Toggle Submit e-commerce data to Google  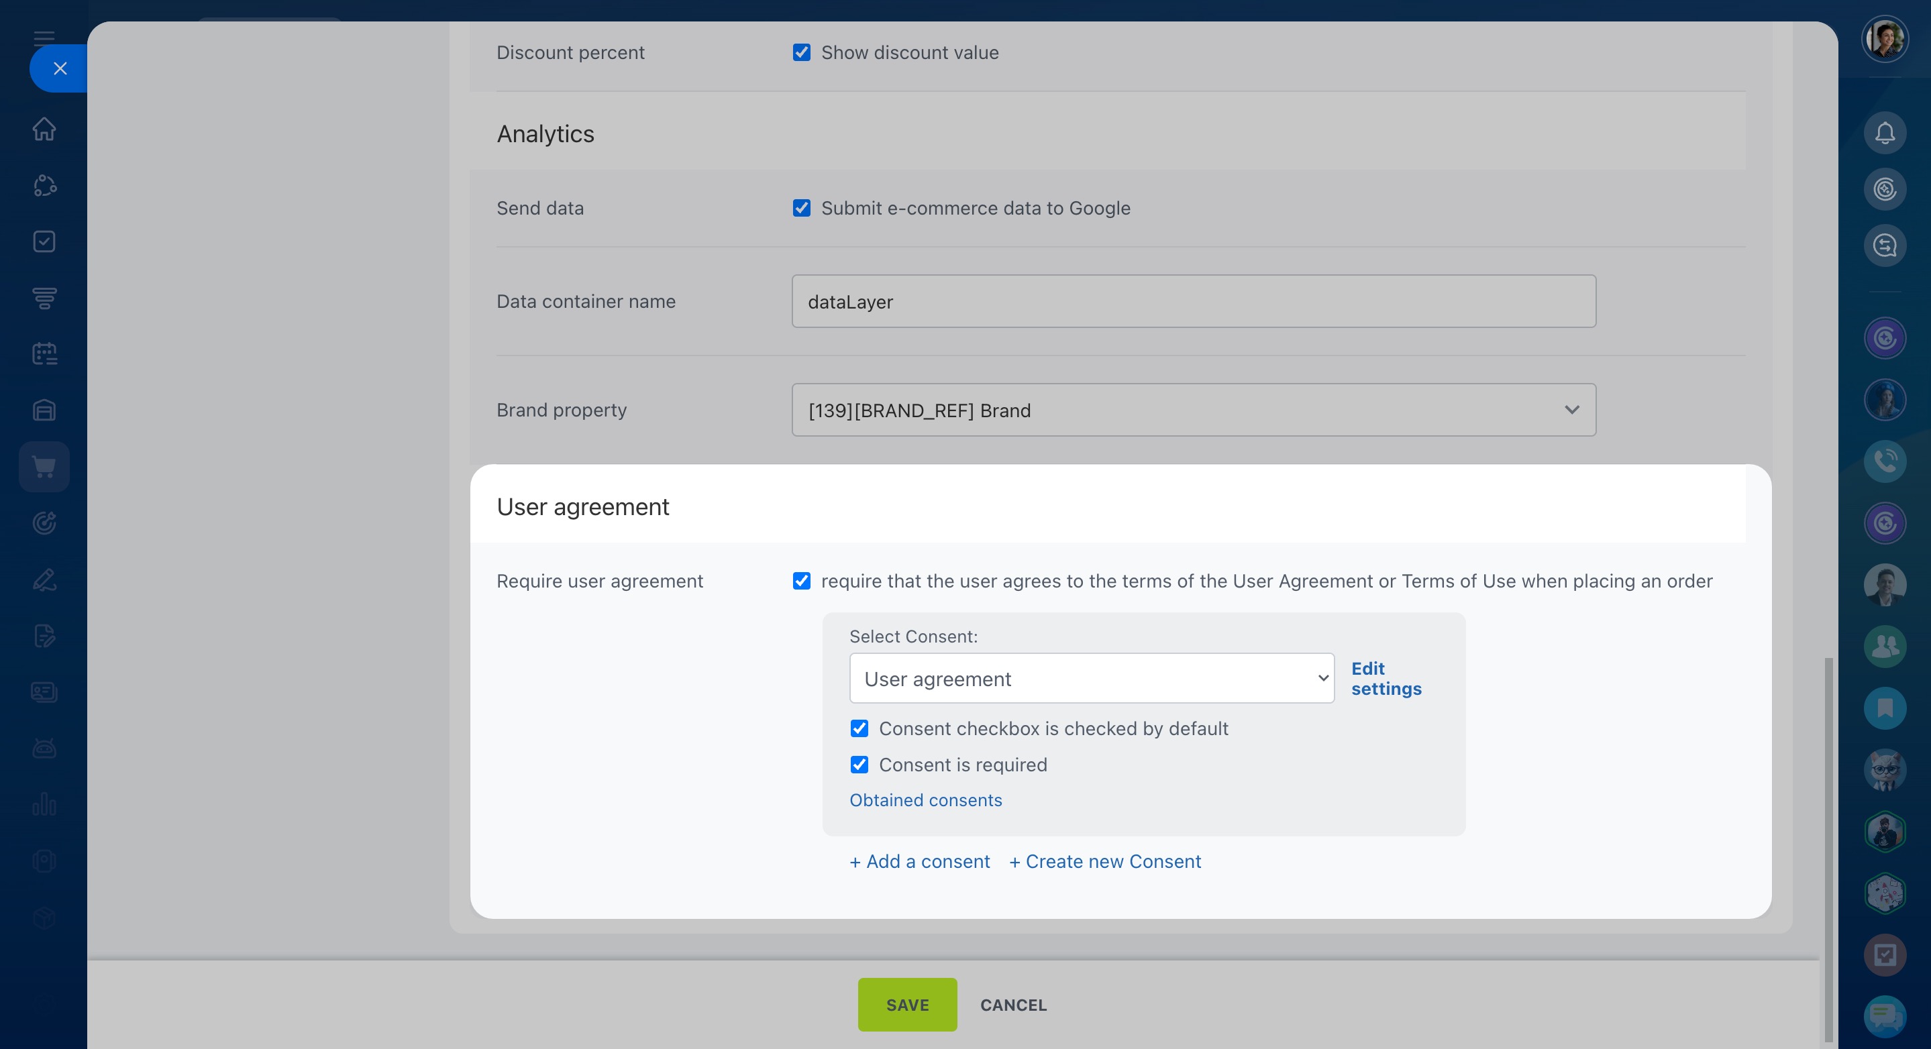point(801,209)
